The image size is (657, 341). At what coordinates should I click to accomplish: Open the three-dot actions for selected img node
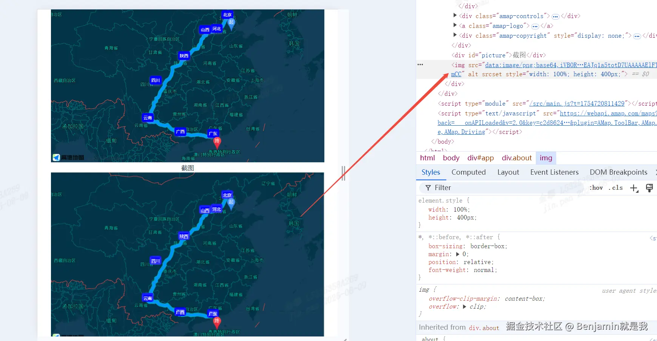tap(420, 65)
